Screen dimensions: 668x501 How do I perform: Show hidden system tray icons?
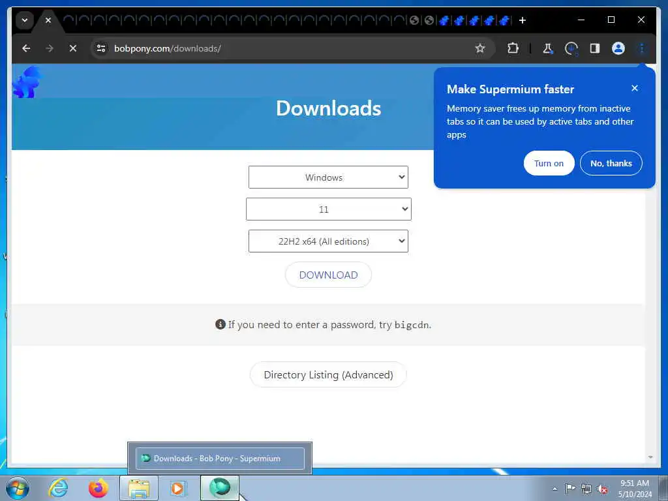tap(554, 489)
